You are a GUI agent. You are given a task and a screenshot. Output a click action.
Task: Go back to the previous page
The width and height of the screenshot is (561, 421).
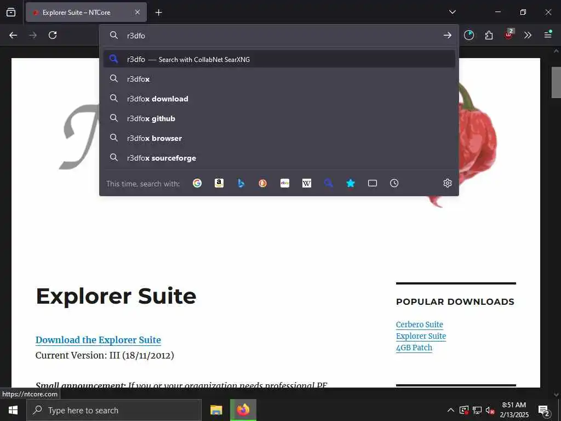coord(13,35)
